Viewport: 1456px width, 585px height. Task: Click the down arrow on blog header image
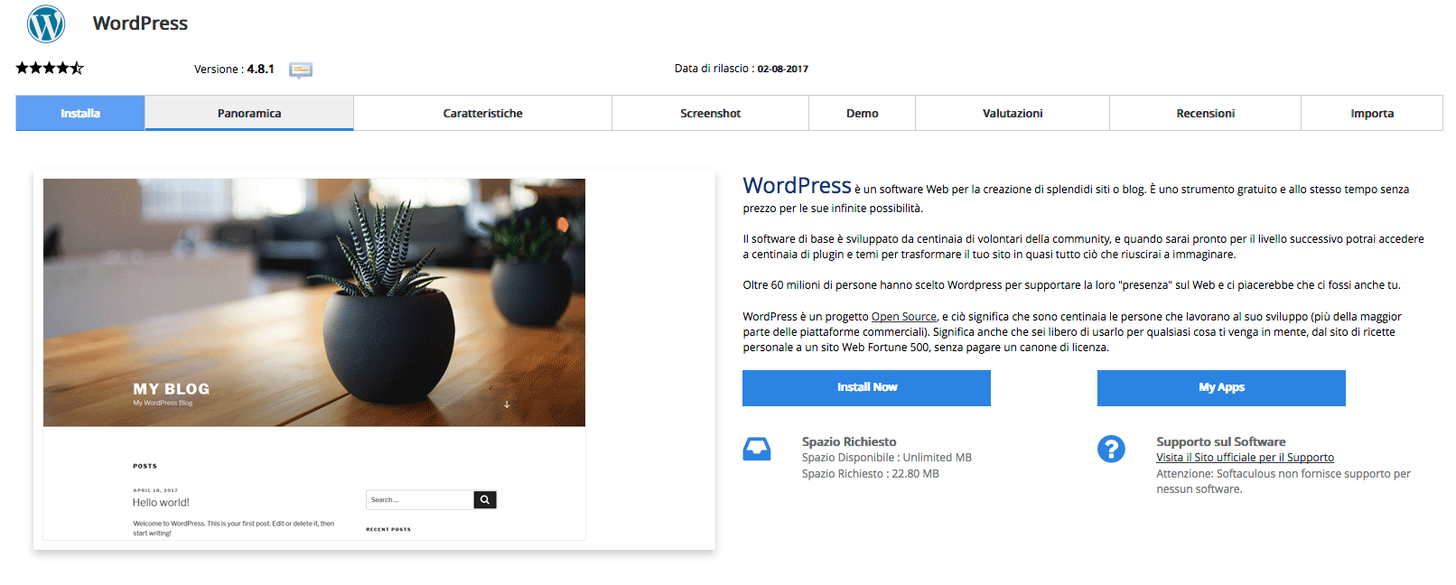coord(507,404)
